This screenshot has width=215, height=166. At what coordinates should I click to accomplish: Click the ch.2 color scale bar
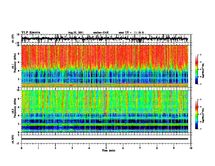(x=196, y=114)
